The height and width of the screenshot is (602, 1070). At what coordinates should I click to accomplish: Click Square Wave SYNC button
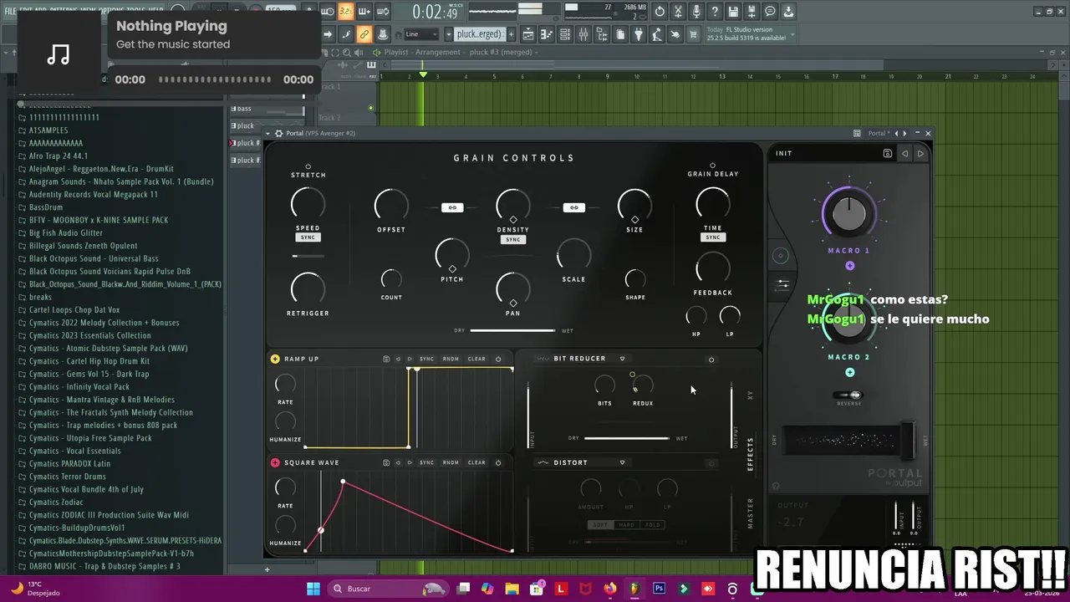426,462
